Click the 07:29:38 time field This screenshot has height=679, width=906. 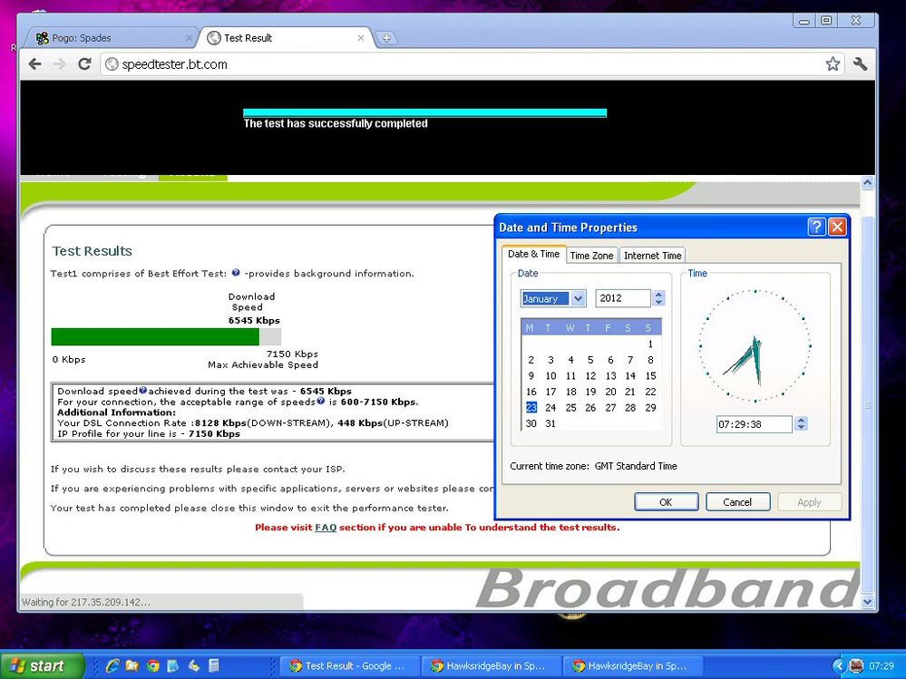(x=754, y=424)
